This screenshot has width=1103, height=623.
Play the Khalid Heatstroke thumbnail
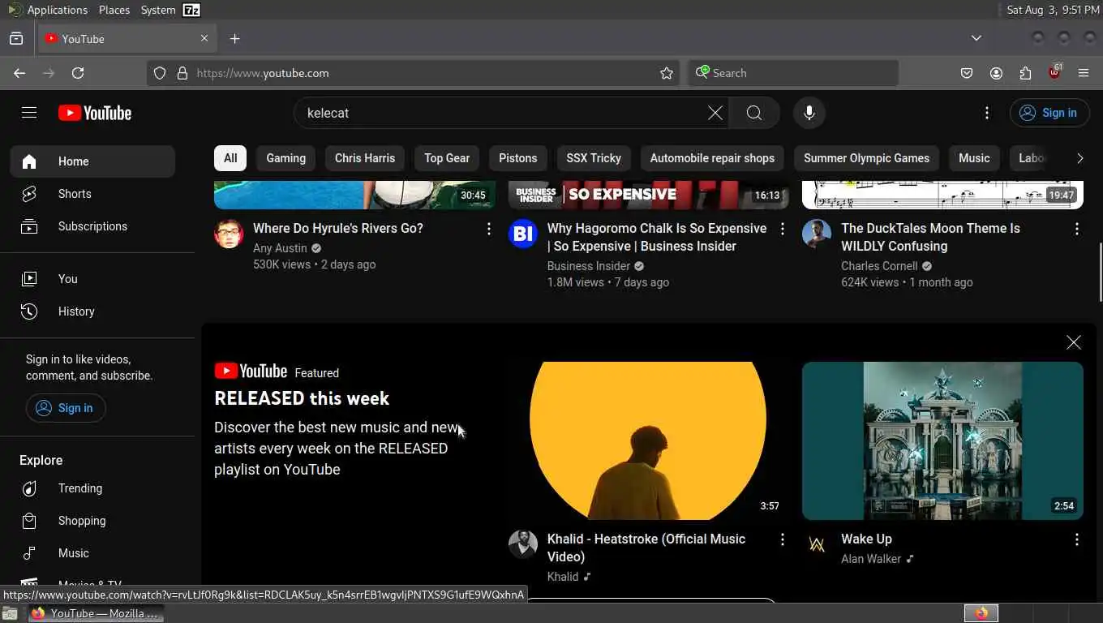coord(648,440)
